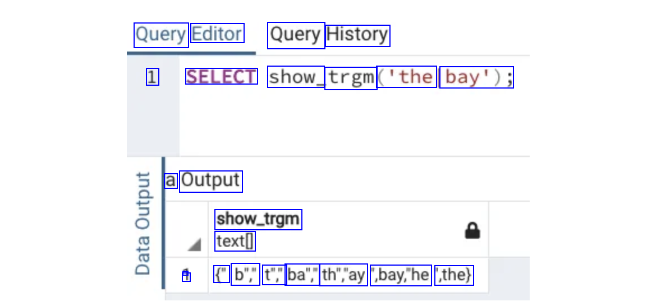Switch to the Query Editor tab
The image size is (661, 306).
pyautogui.click(x=189, y=35)
